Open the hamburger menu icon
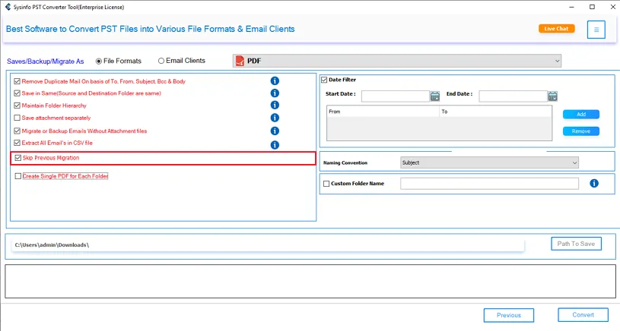Viewport: 620px width, 331px height. coord(596,30)
